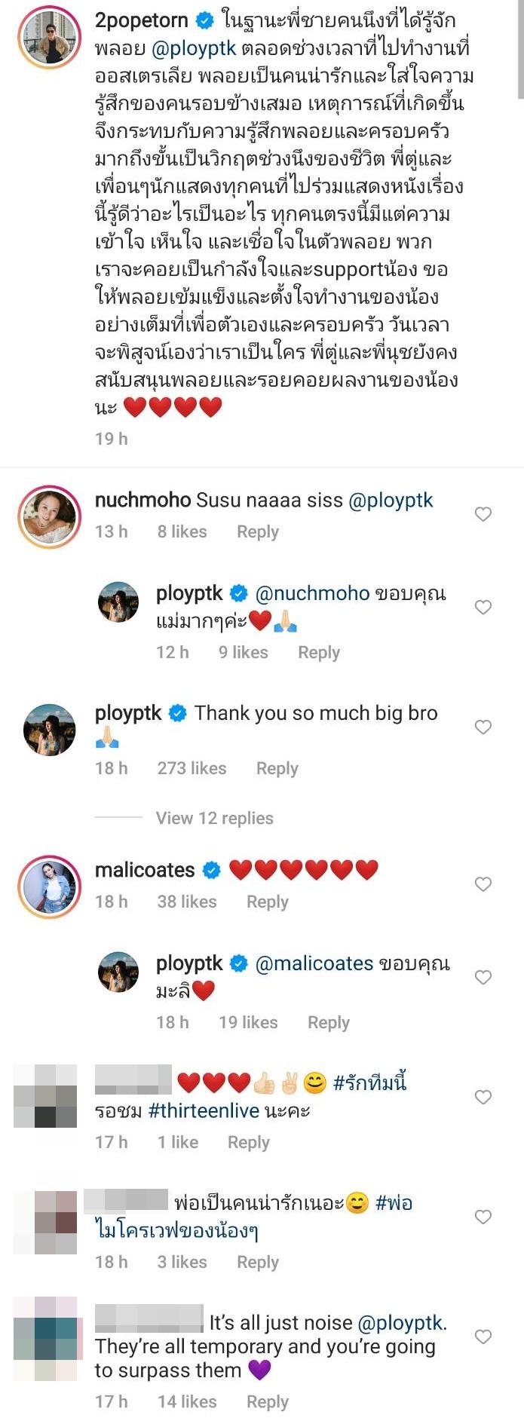The width and height of the screenshot is (524, 1424).
Task: Reply to malicoates' hearts comment
Action: pyautogui.click(x=268, y=902)
